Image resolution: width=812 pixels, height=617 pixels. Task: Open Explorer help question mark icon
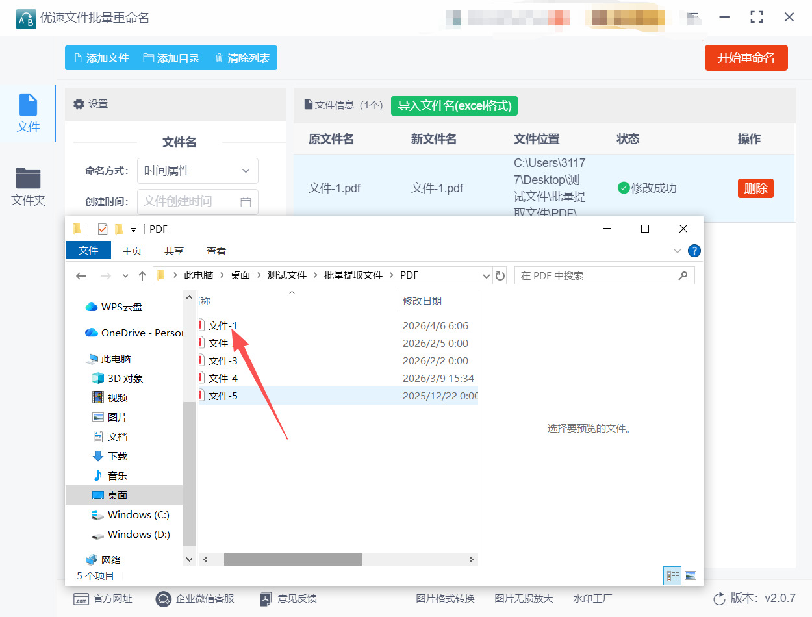[x=694, y=251]
